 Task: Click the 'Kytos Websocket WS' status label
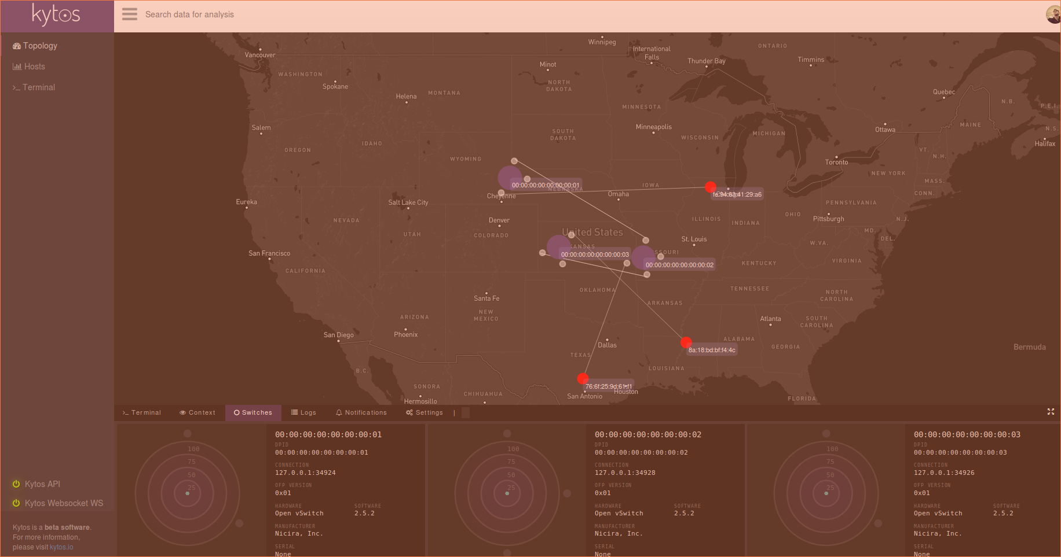64,503
